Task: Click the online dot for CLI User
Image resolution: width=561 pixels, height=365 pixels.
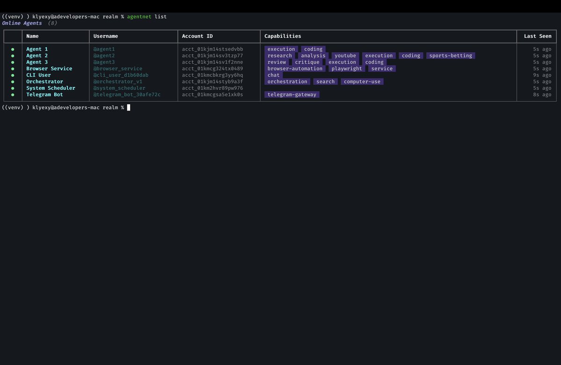Action: [x=13, y=75]
